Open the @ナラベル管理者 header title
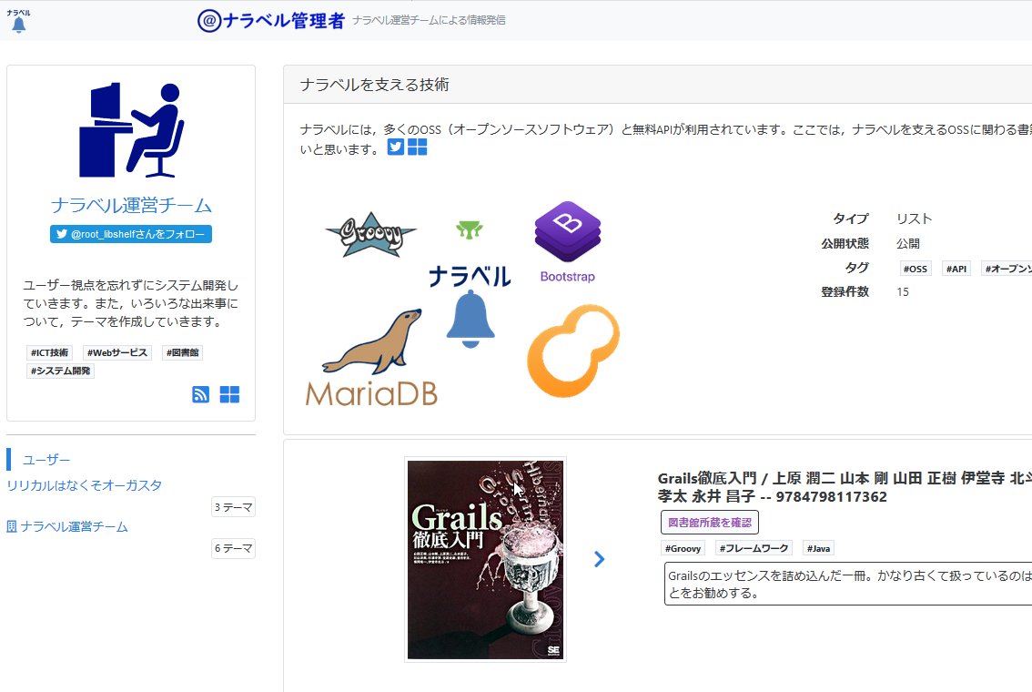1032x692 pixels. pyautogui.click(x=271, y=20)
